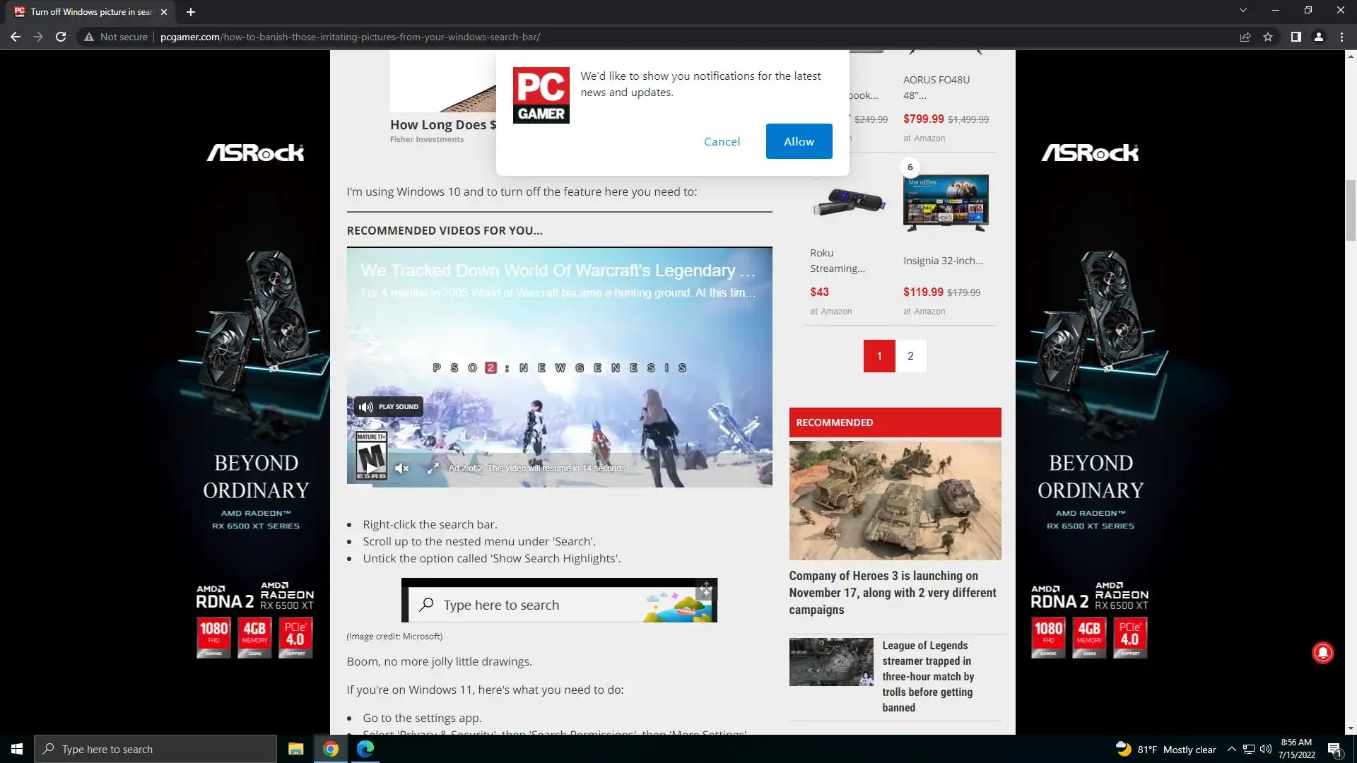
Task: Bookmark this page with the star icon
Action: (x=1268, y=37)
